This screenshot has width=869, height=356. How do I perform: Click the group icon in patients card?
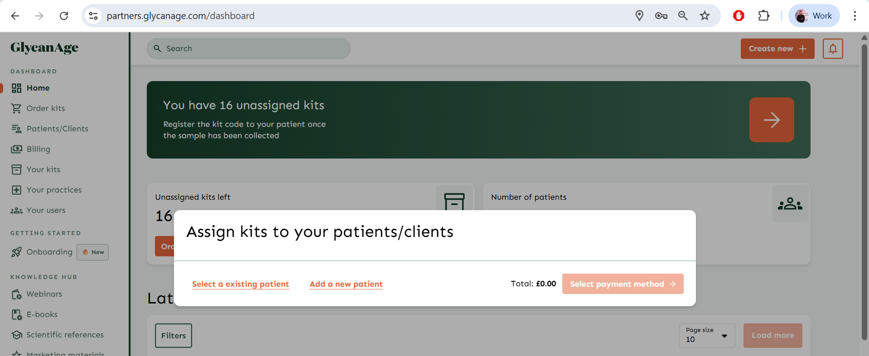tap(790, 204)
